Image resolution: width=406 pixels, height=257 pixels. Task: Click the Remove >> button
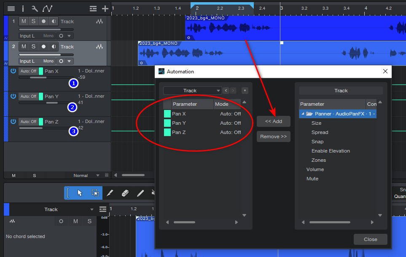274,137
